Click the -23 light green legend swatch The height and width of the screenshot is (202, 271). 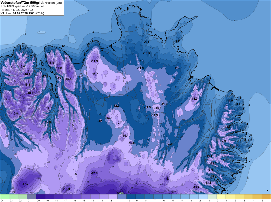[14, 197]
